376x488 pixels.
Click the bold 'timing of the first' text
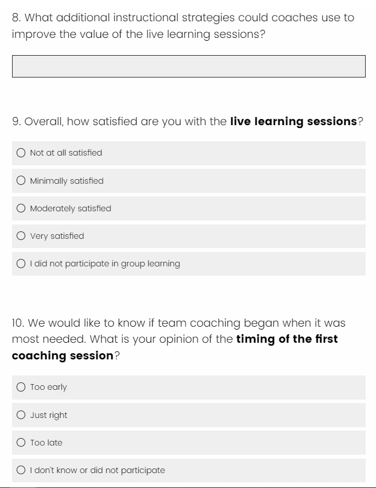(287, 339)
